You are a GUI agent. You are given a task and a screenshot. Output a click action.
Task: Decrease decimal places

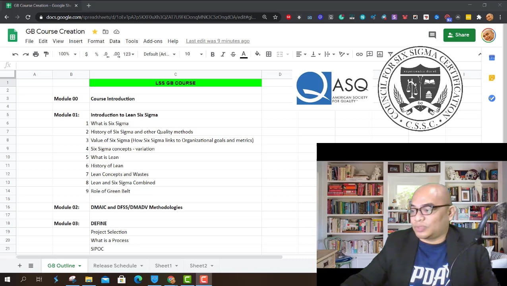[x=106, y=54]
